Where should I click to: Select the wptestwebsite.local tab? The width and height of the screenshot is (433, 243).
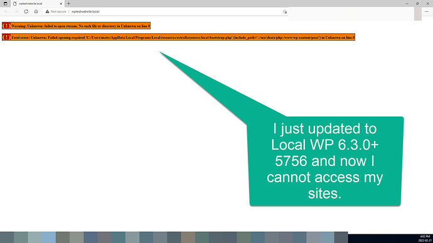(x=38, y=4)
